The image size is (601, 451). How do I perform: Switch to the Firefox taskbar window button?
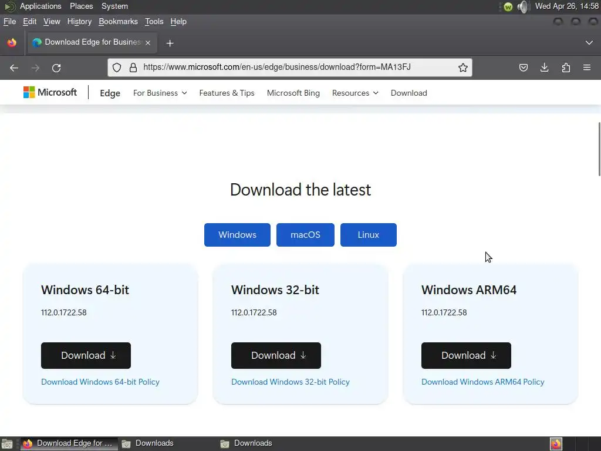[69, 444]
